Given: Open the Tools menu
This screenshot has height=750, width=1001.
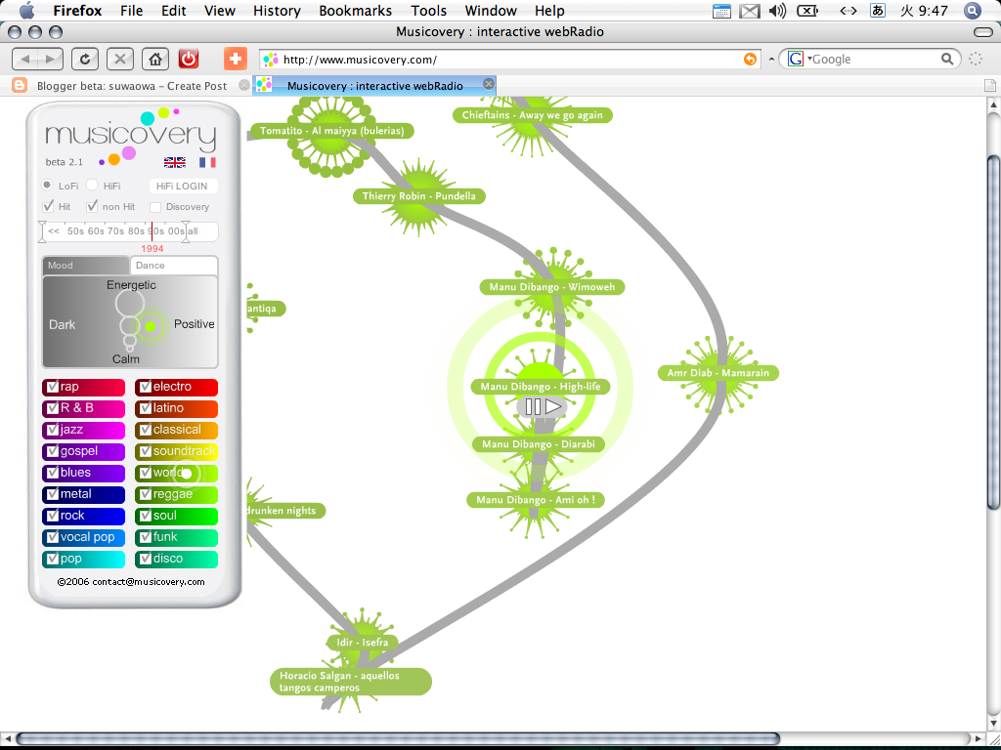Looking at the screenshot, I should point(428,11).
